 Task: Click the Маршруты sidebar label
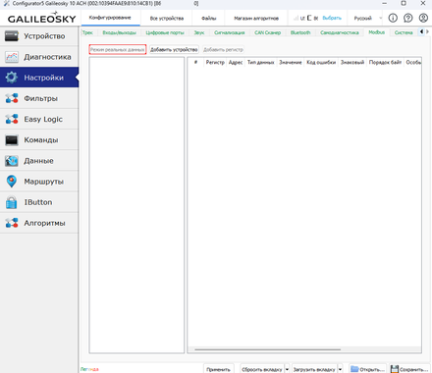coord(44,182)
